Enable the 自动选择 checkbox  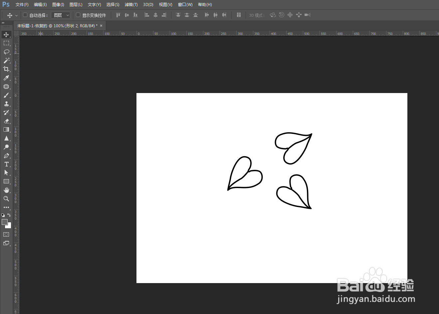pyautogui.click(x=25, y=15)
